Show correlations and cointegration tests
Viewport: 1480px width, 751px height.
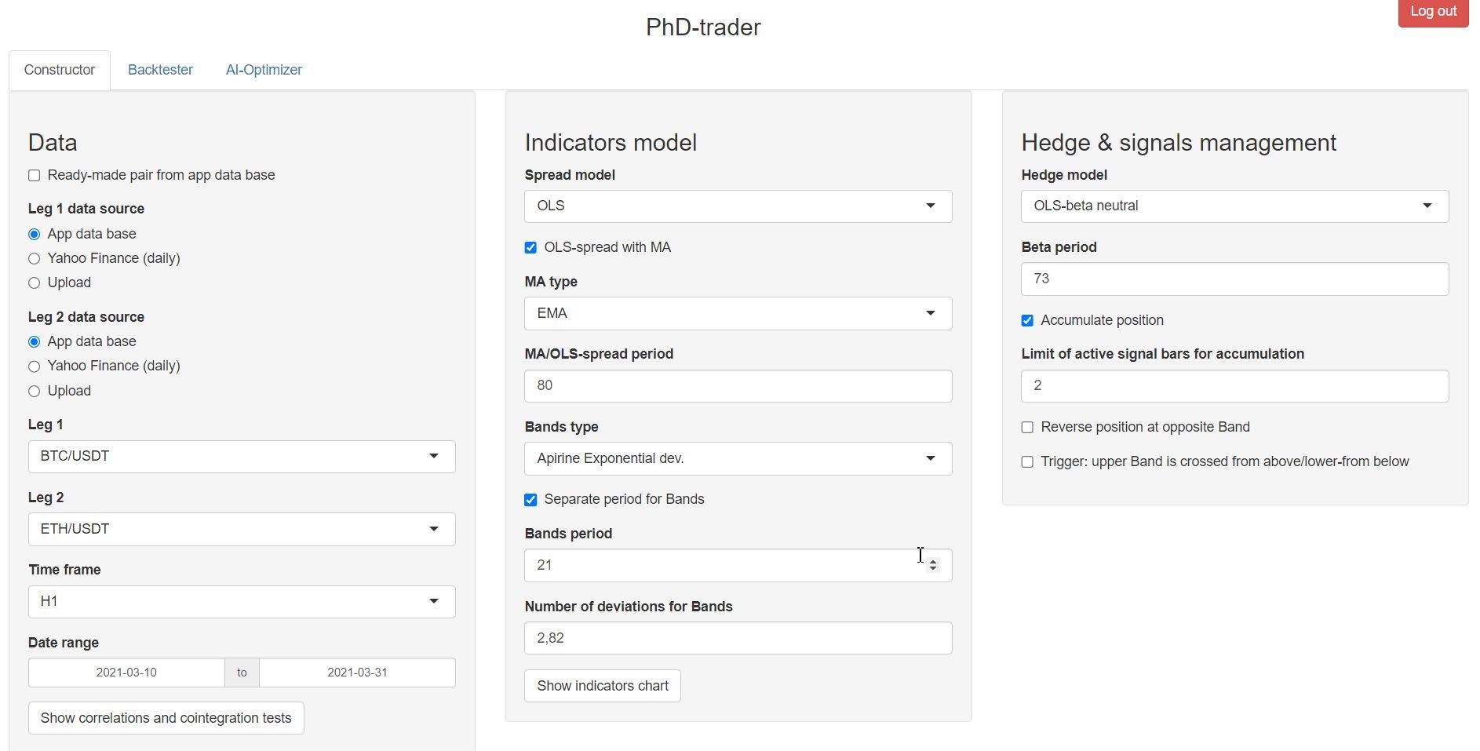tap(166, 719)
